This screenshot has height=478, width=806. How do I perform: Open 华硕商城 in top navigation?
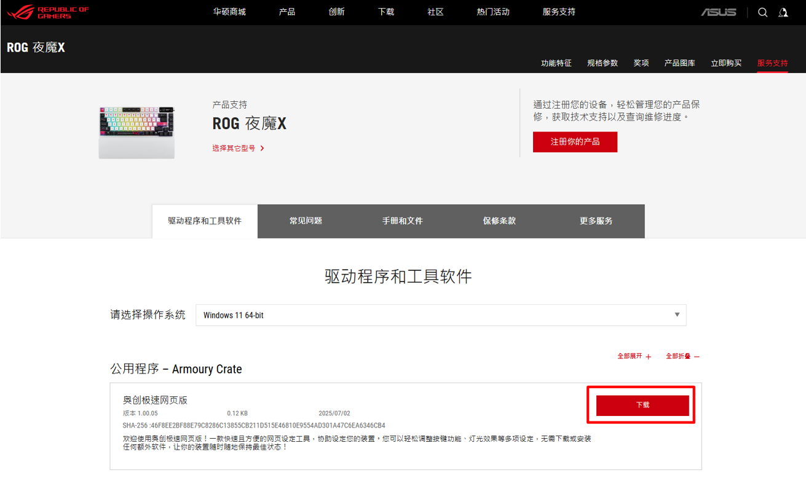click(229, 12)
